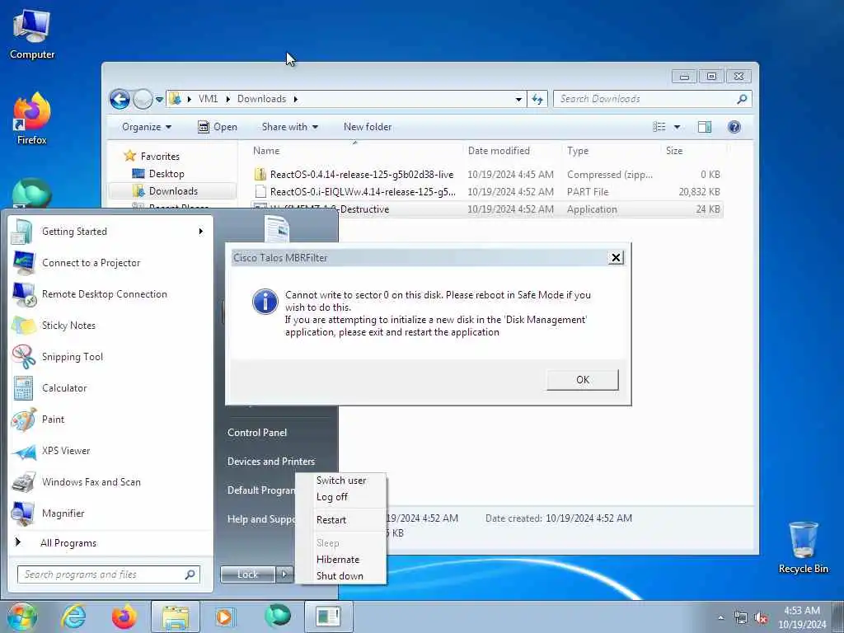Open Windows Media Player on taskbar
Image resolution: width=844 pixels, height=633 pixels.
click(x=225, y=617)
